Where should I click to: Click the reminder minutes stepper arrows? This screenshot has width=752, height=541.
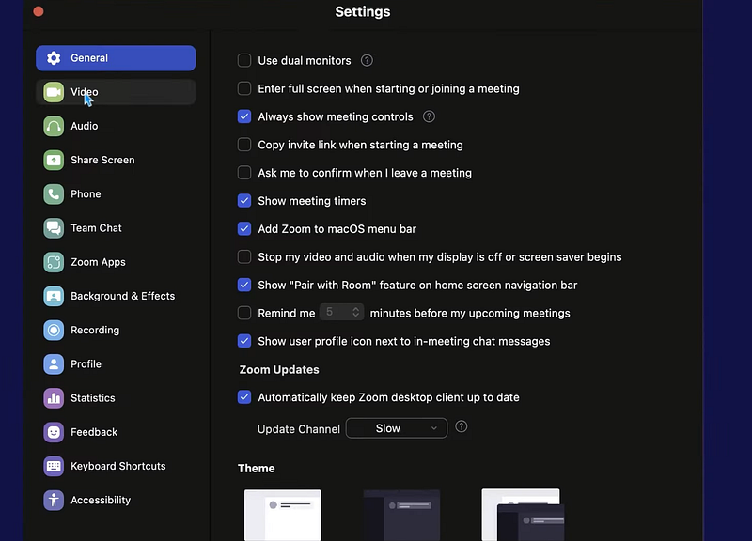356,313
